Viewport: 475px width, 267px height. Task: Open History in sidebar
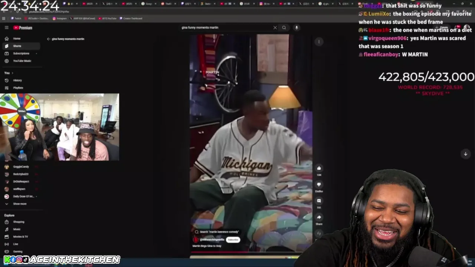(17, 80)
